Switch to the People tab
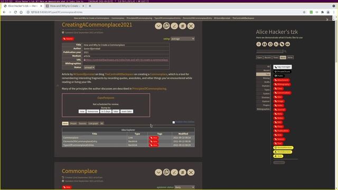 (73, 123)
